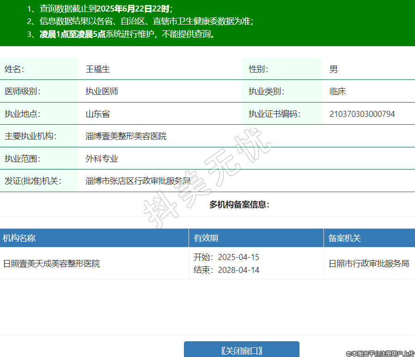Click the doctor name 王福生
The width and height of the screenshot is (415, 357).
click(x=98, y=69)
